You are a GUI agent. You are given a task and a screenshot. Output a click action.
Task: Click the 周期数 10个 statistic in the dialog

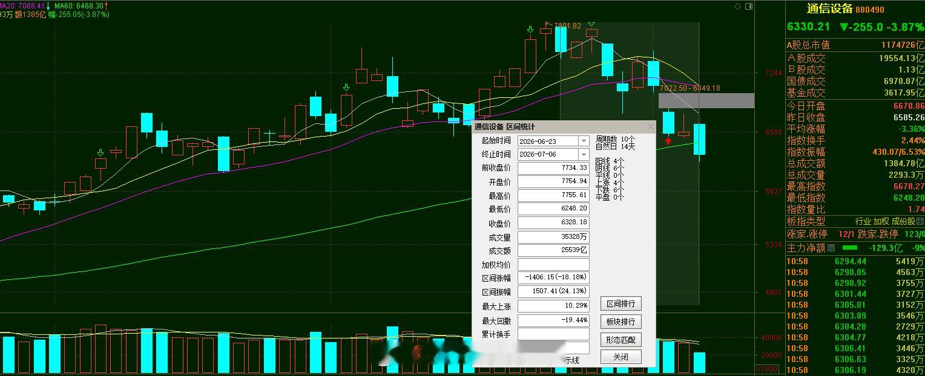(615, 139)
